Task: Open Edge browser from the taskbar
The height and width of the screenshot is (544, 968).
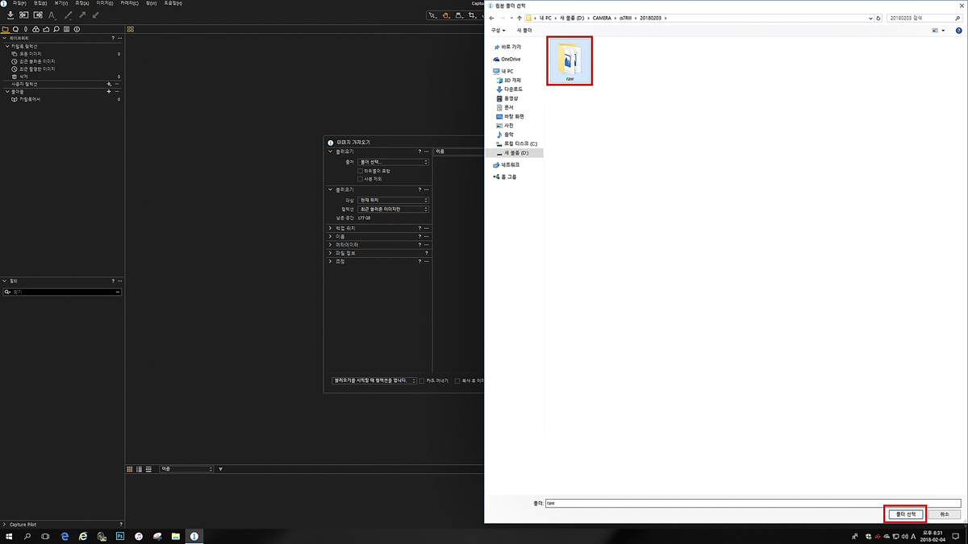Action: pyautogui.click(x=65, y=536)
